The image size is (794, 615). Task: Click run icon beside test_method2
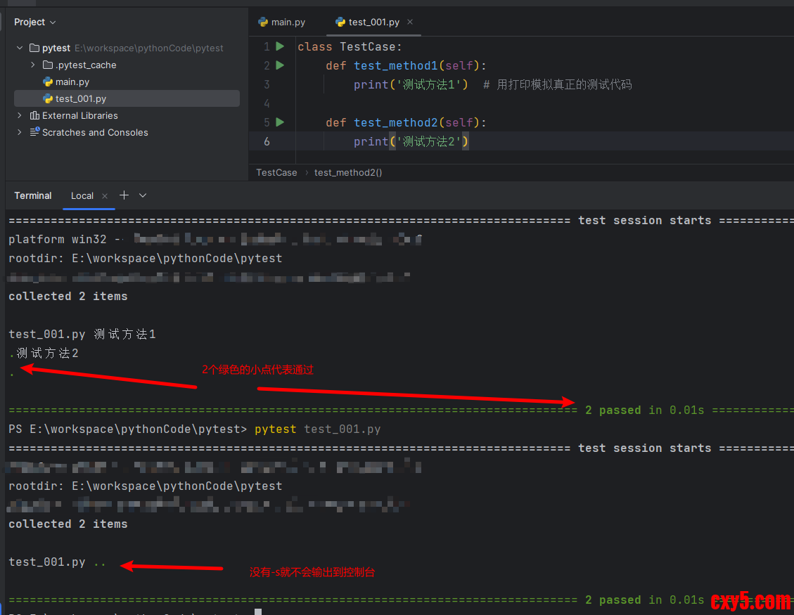click(280, 122)
